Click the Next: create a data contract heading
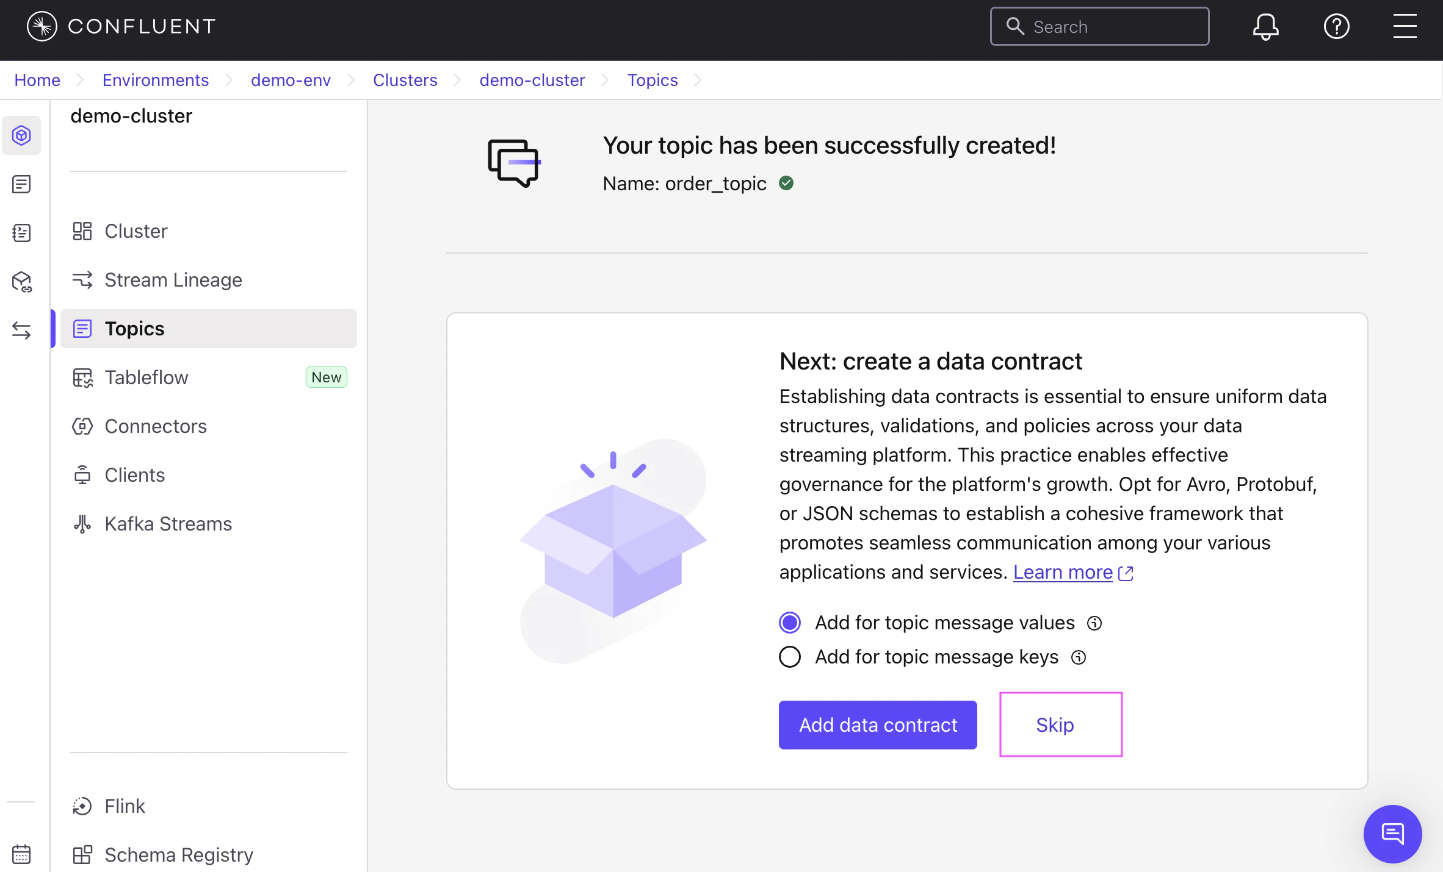Image resolution: width=1443 pixels, height=872 pixels. [931, 361]
